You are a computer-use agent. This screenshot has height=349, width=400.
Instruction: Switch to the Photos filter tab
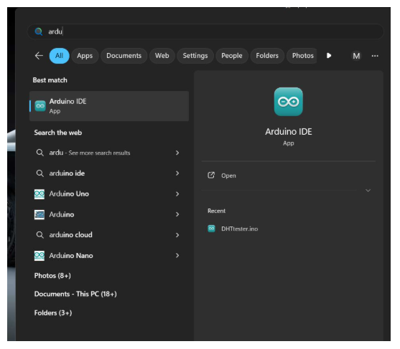tap(302, 56)
